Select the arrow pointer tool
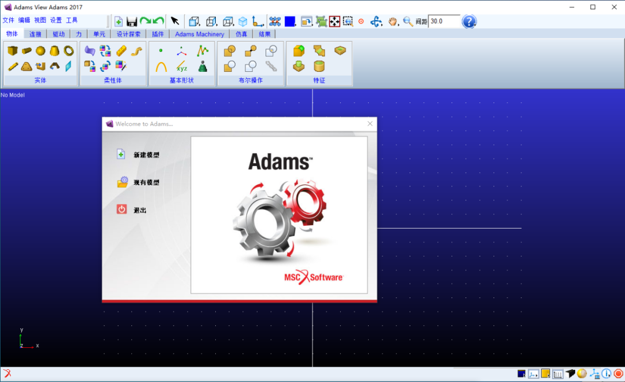This screenshot has height=382, width=625. (x=175, y=21)
